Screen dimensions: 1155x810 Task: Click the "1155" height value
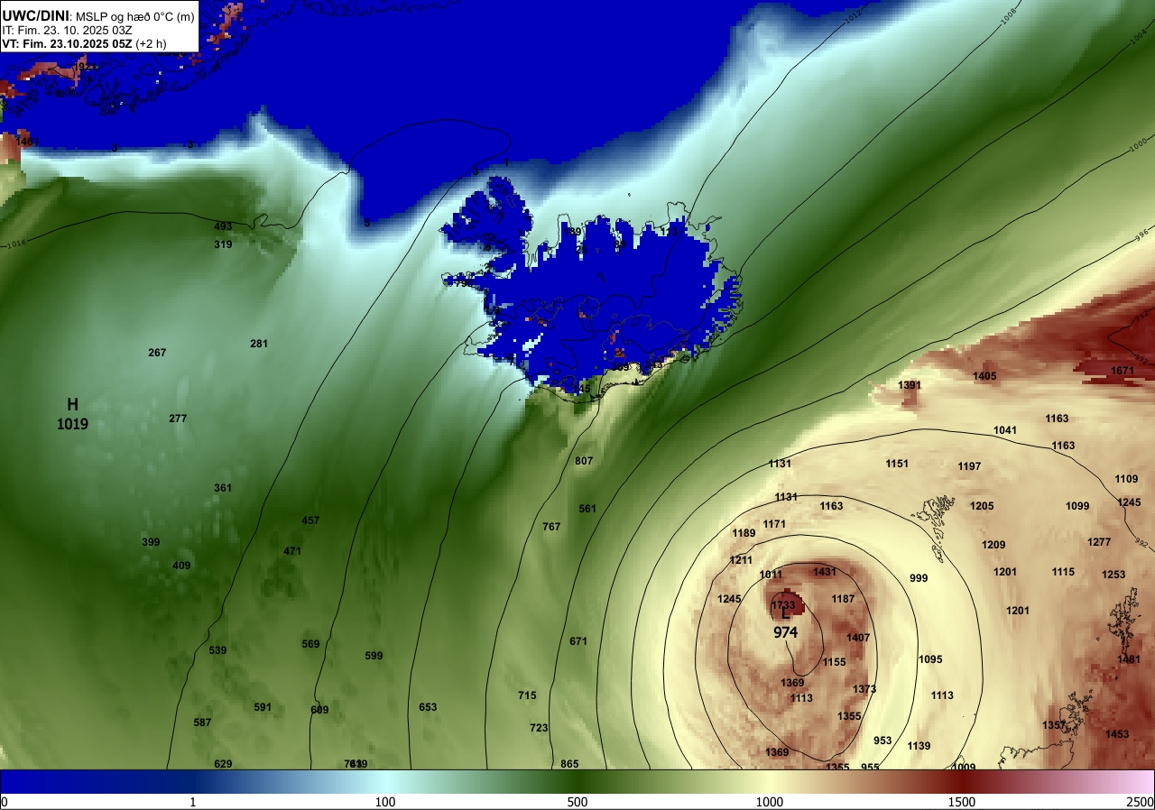834,662
